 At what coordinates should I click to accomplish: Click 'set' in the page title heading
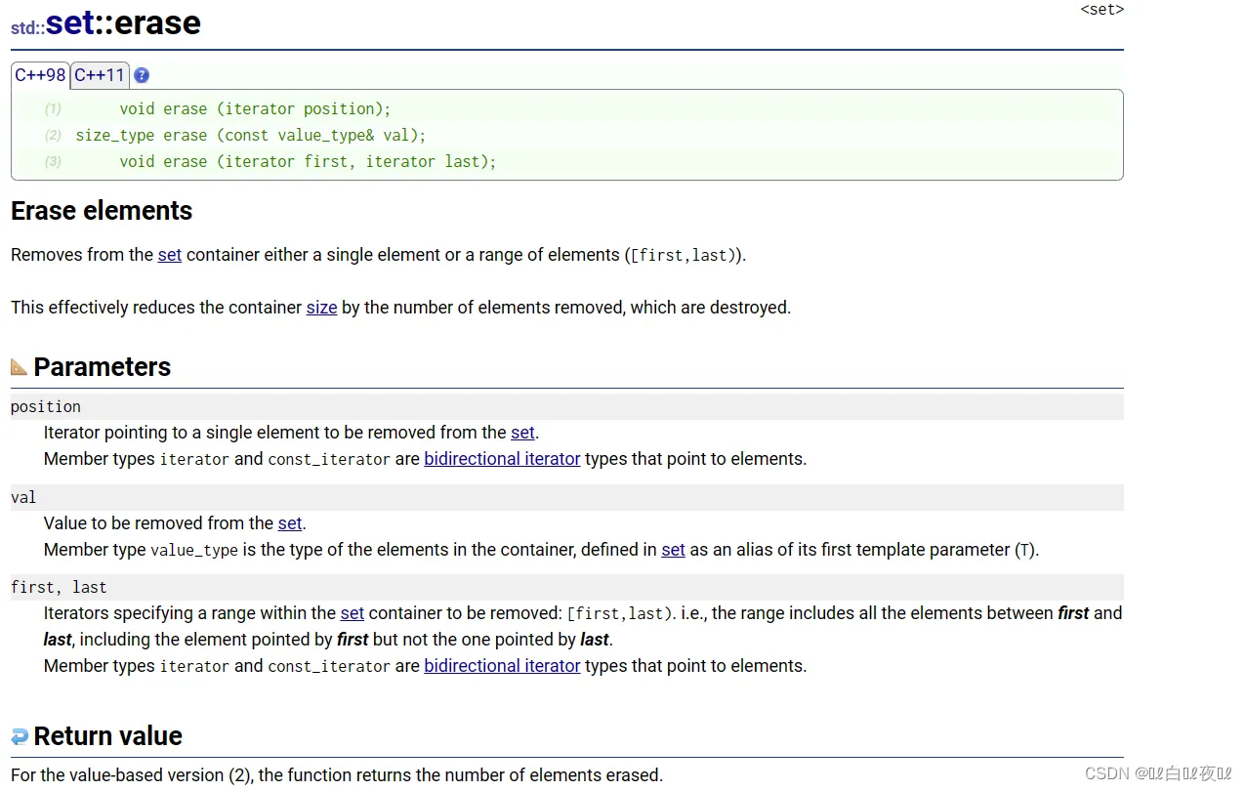click(69, 22)
